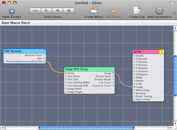Click the Received Signal output port
177x130 pixels.
pos(45,55)
